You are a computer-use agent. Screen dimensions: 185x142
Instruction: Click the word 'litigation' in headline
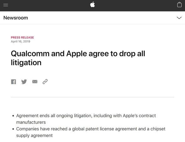(x=26, y=63)
